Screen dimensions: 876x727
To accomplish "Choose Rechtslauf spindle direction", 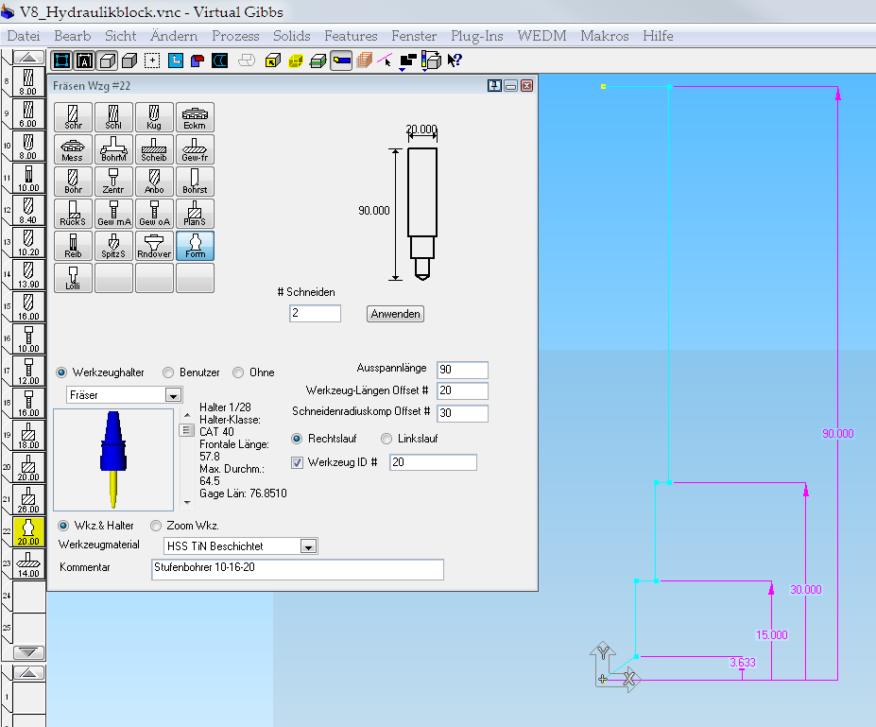I will [297, 439].
